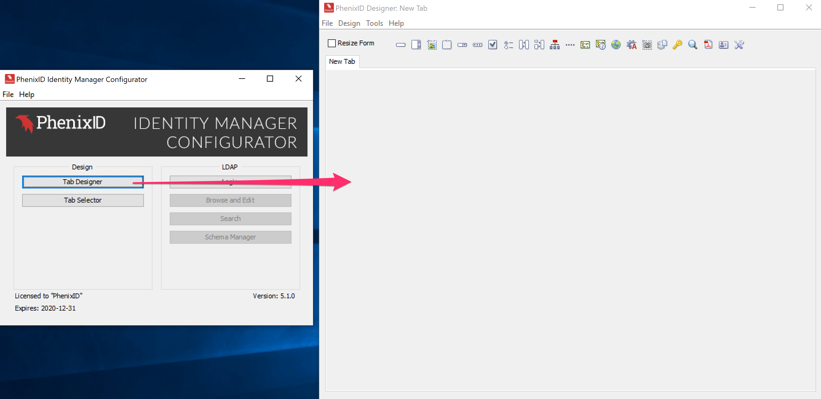
Task: Select the gear with letter A icon
Action: (631, 45)
